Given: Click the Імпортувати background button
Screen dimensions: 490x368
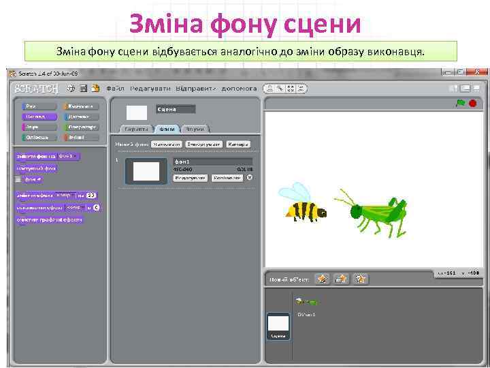Looking at the screenshot, I should point(203,144).
